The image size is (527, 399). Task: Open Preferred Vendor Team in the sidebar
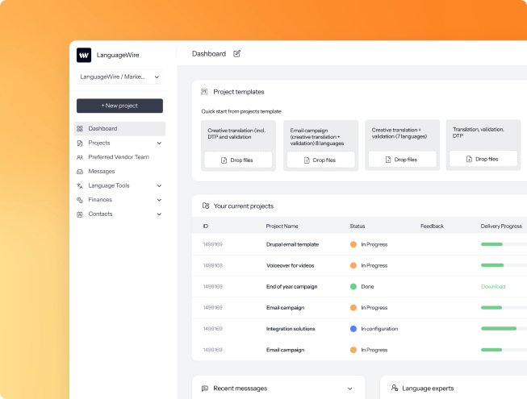119,157
